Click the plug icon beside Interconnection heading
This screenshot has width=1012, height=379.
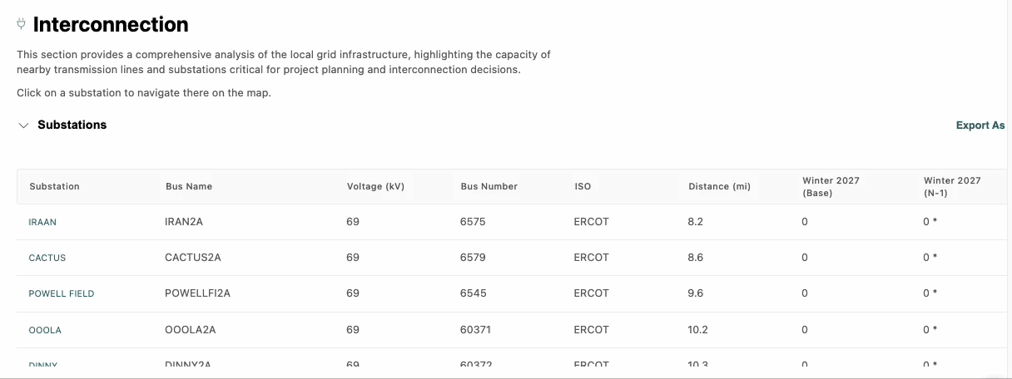[21, 24]
